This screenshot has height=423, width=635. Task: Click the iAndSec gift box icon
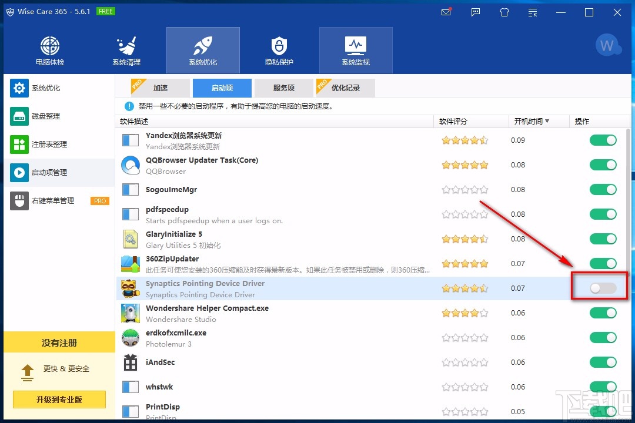click(131, 362)
